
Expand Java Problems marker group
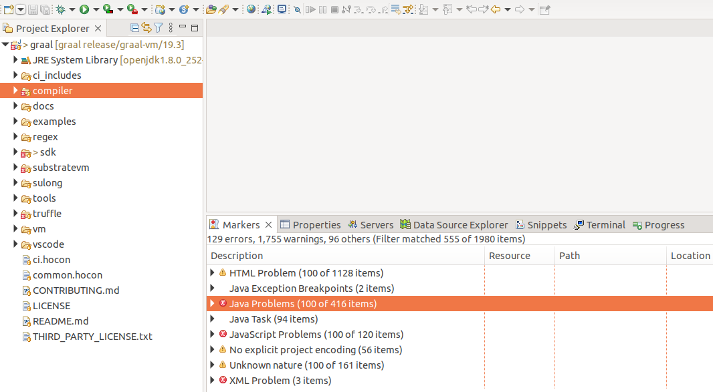coord(212,303)
